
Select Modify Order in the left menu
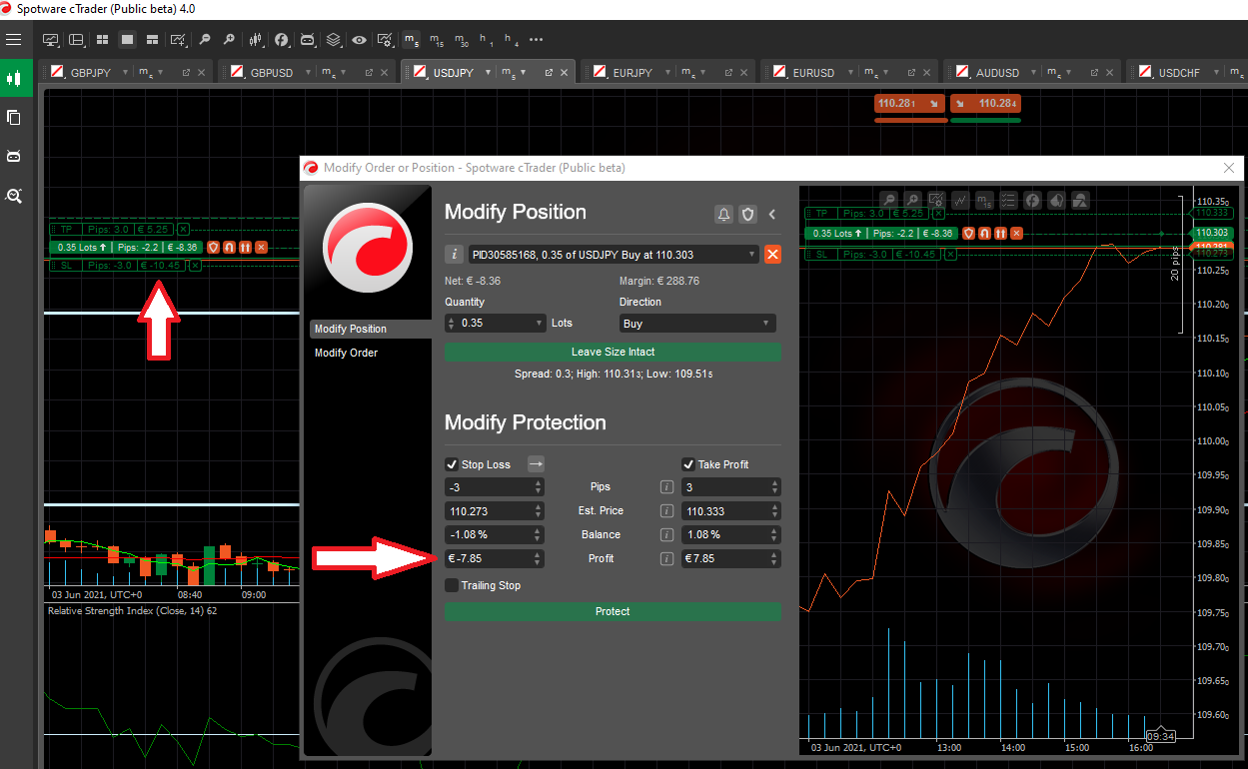[347, 353]
